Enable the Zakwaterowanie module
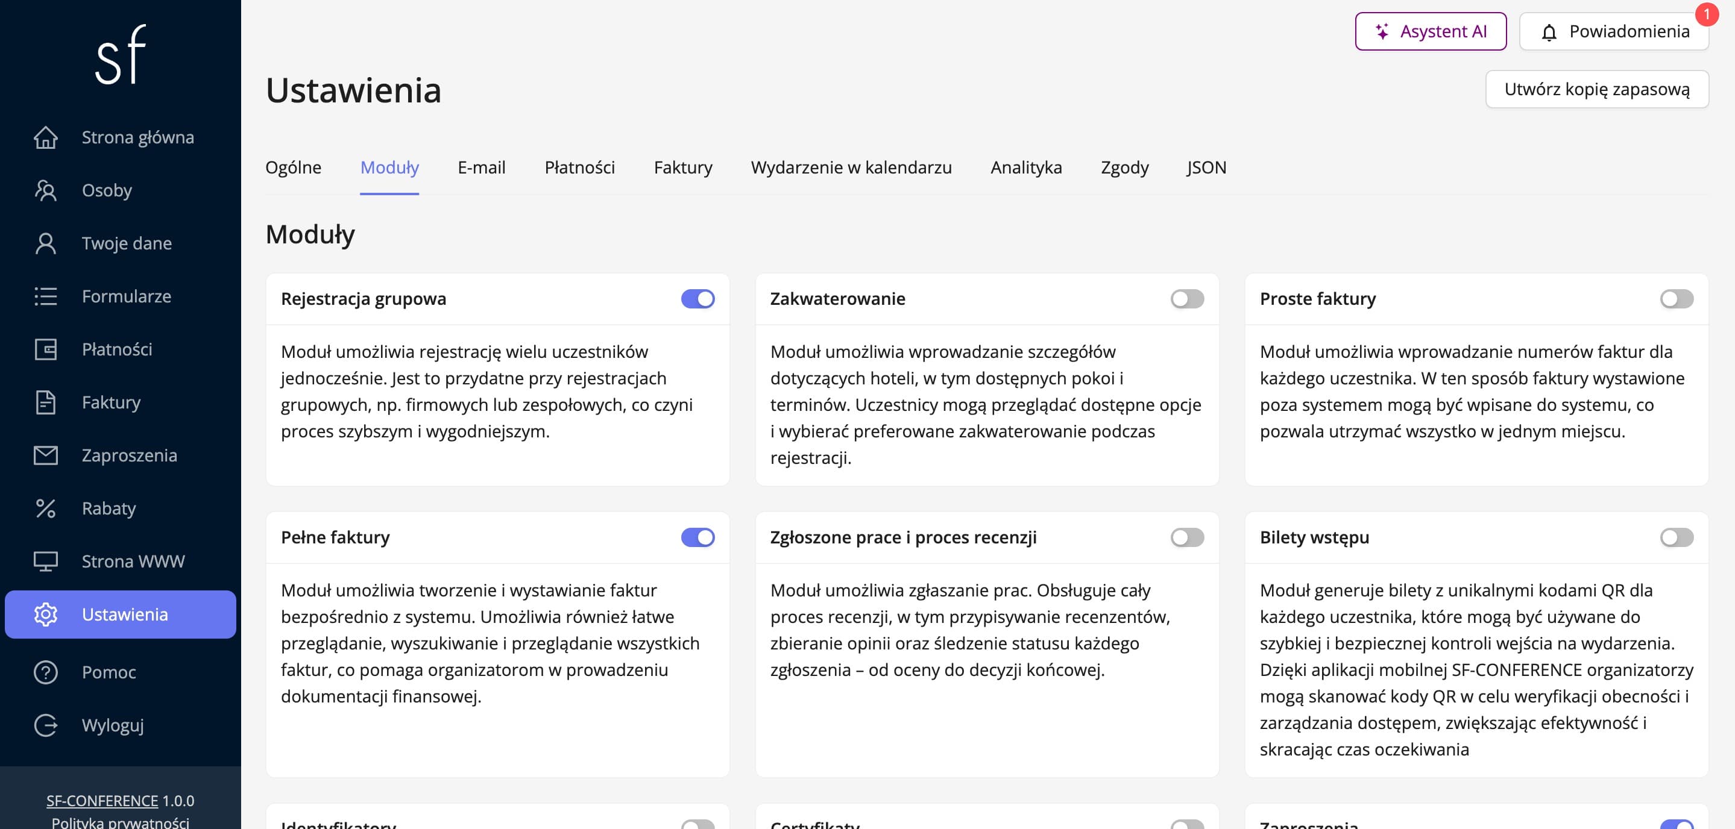 point(1188,299)
